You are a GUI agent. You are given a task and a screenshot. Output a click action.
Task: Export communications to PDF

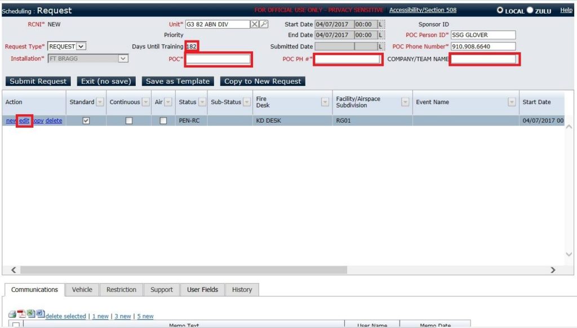point(21,313)
